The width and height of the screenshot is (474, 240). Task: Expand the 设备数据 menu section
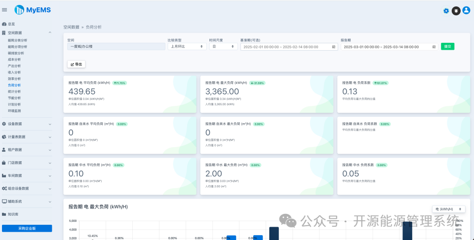click(x=27, y=124)
